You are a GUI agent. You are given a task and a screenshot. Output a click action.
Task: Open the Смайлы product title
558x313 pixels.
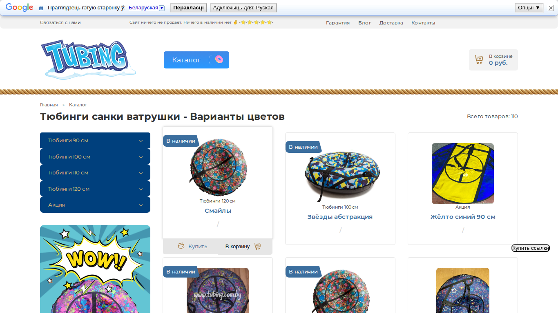[x=218, y=211]
